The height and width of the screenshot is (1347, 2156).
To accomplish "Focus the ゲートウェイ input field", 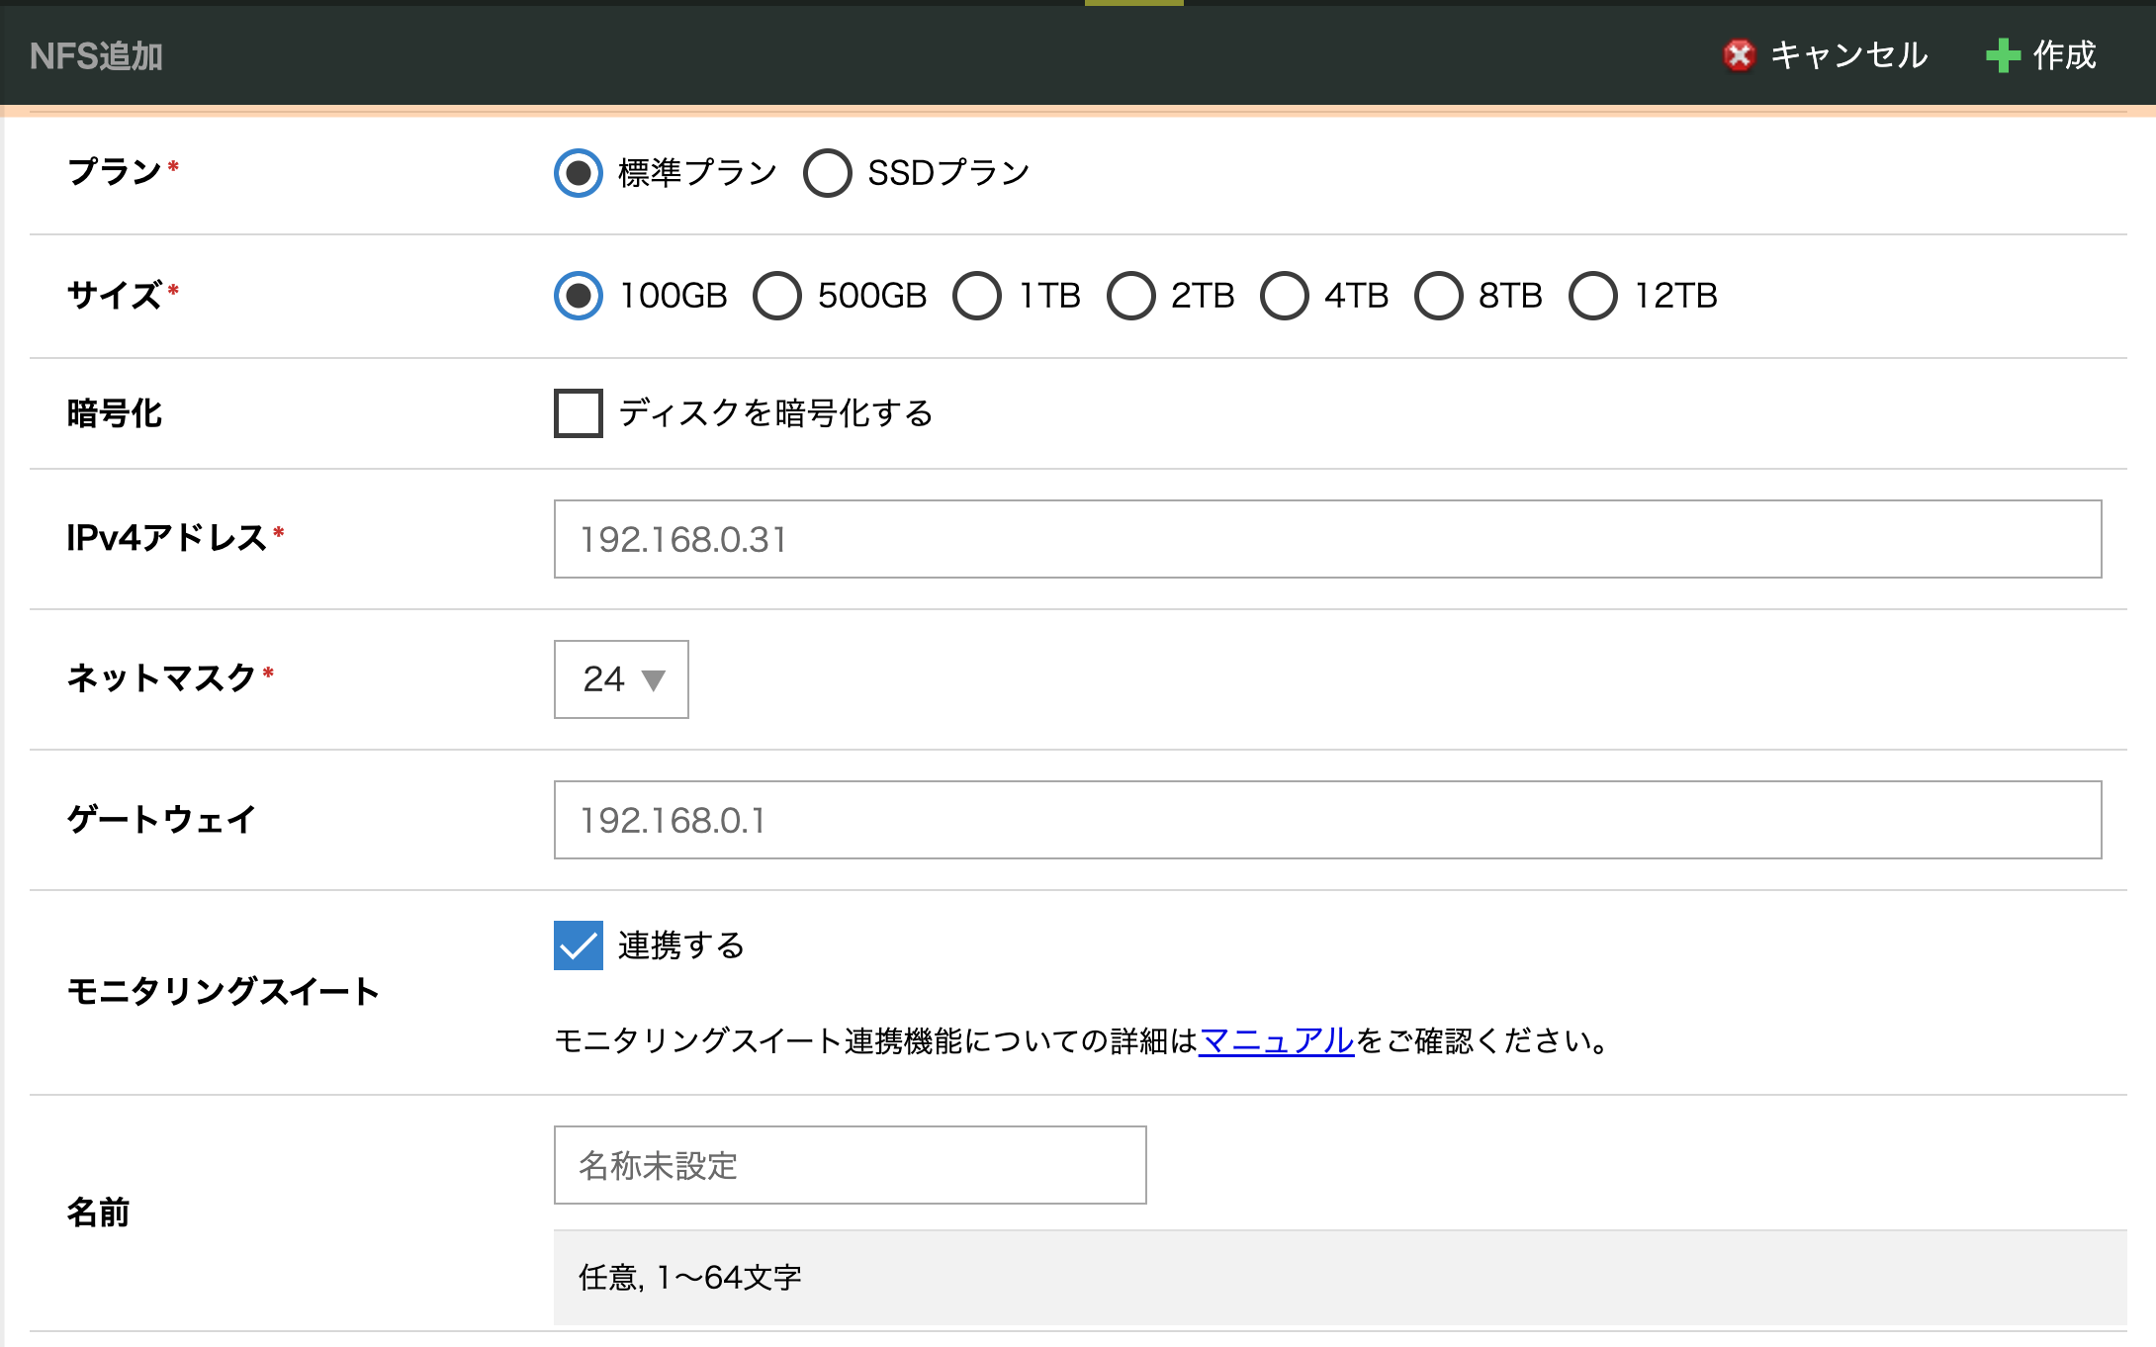I will tap(1327, 820).
